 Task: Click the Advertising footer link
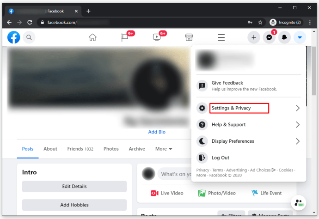[236, 170]
